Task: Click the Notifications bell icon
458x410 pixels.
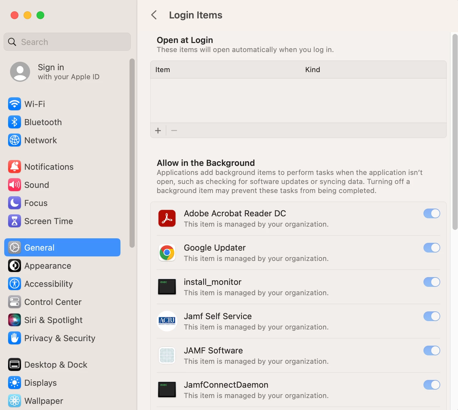Action: [15, 167]
